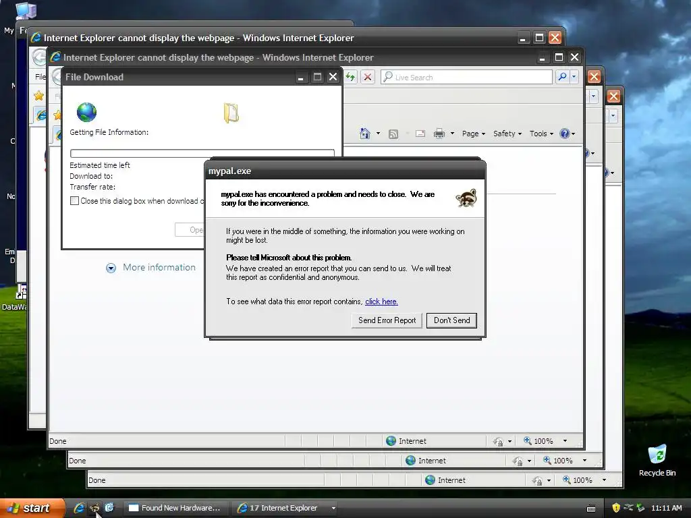The image size is (691, 518).
Task: Click the Internet zone globe in the lowest status bar
Action: 430,480
